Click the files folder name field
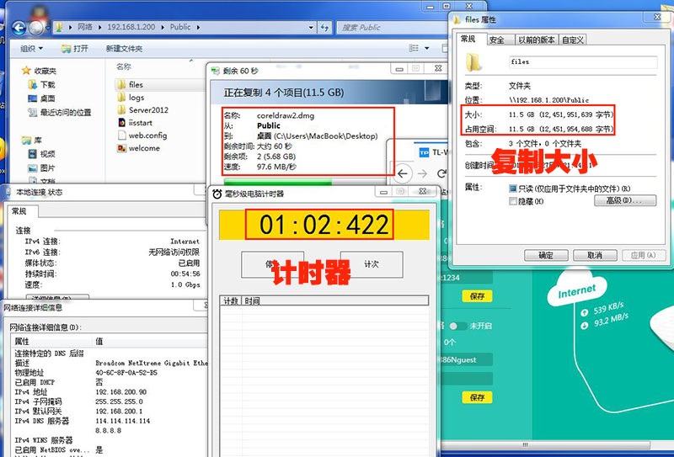 pyautogui.click(x=583, y=61)
